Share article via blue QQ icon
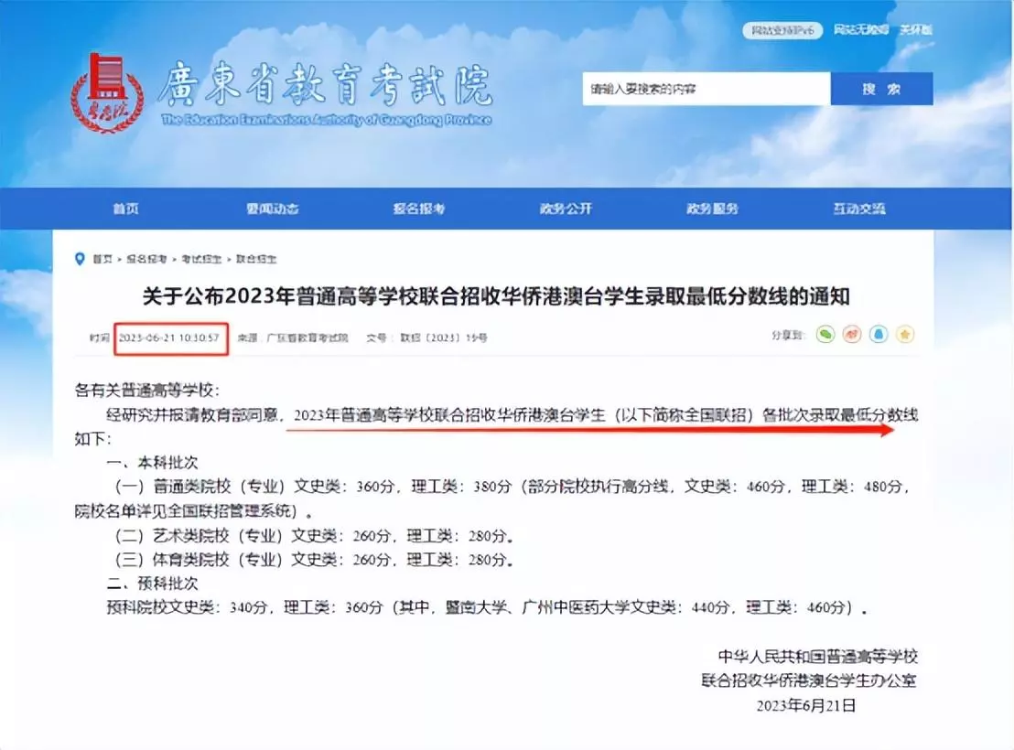 879,334
